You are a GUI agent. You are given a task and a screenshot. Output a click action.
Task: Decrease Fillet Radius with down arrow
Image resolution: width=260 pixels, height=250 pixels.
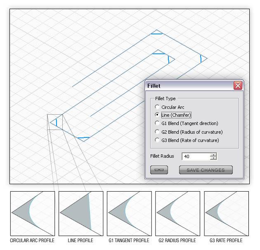coord(213,158)
